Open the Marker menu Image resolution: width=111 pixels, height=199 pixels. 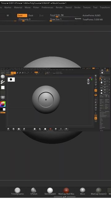tap(8, 7)
